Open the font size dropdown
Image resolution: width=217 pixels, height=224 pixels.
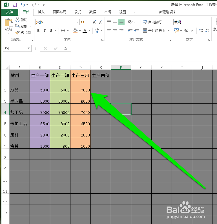(x=89, y=22)
